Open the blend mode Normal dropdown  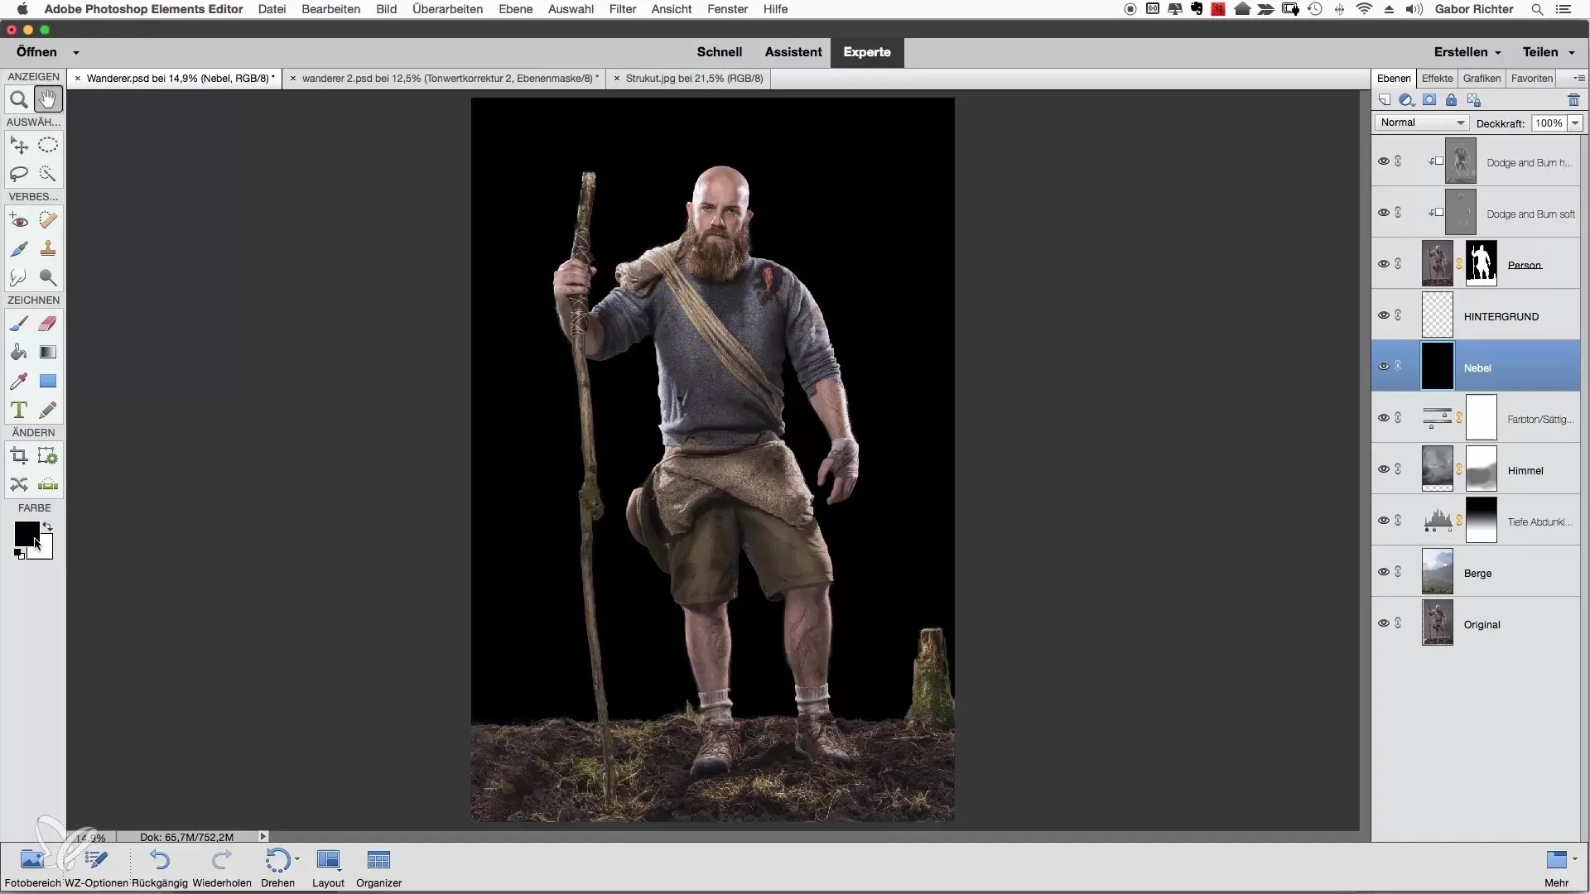pos(1422,123)
